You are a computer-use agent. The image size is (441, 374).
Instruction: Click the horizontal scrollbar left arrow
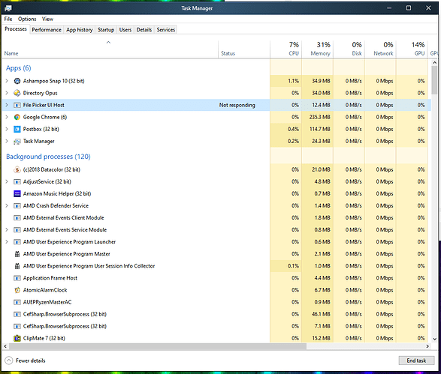(5, 346)
